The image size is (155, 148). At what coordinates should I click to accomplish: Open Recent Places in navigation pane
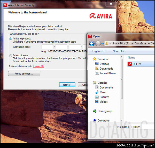coord(108,73)
